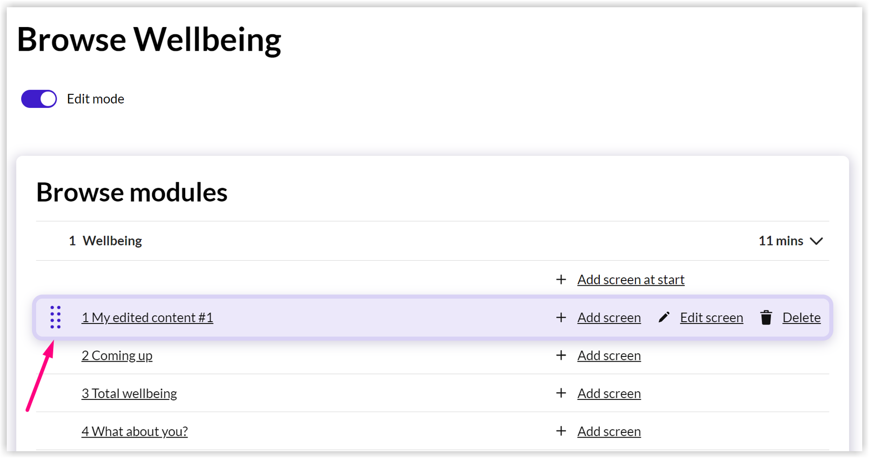This screenshot has width=869, height=458.
Task: Click Add screen at start link
Action: (x=631, y=280)
